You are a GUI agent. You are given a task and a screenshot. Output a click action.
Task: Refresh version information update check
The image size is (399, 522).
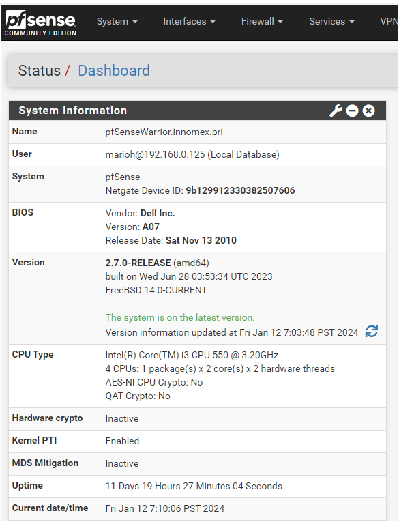pyautogui.click(x=372, y=331)
